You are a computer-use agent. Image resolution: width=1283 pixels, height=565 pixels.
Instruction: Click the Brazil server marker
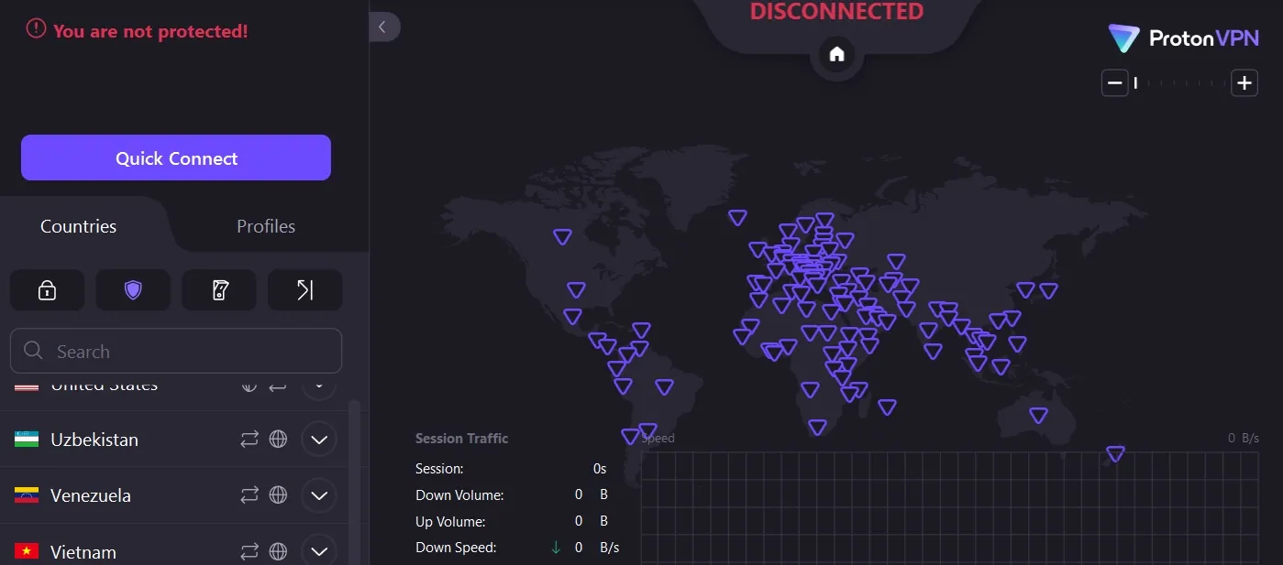point(664,387)
